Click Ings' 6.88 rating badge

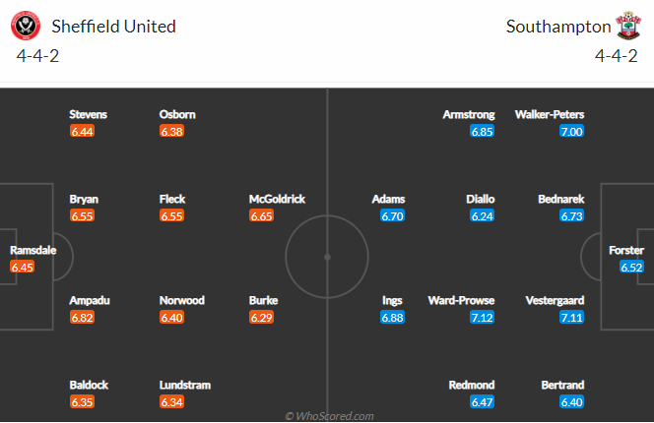[x=392, y=318]
